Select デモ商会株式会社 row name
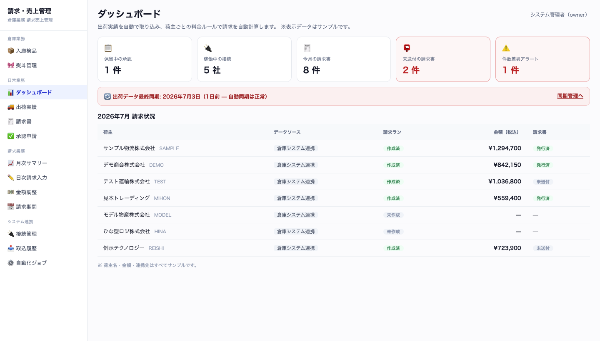Image resolution: width=600 pixels, height=341 pixels. (124, 165)
